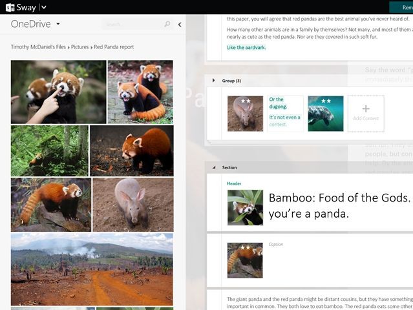Select photo of red panda in green forest
Viewport: 413px width, 310px height.
click(50, 150)
